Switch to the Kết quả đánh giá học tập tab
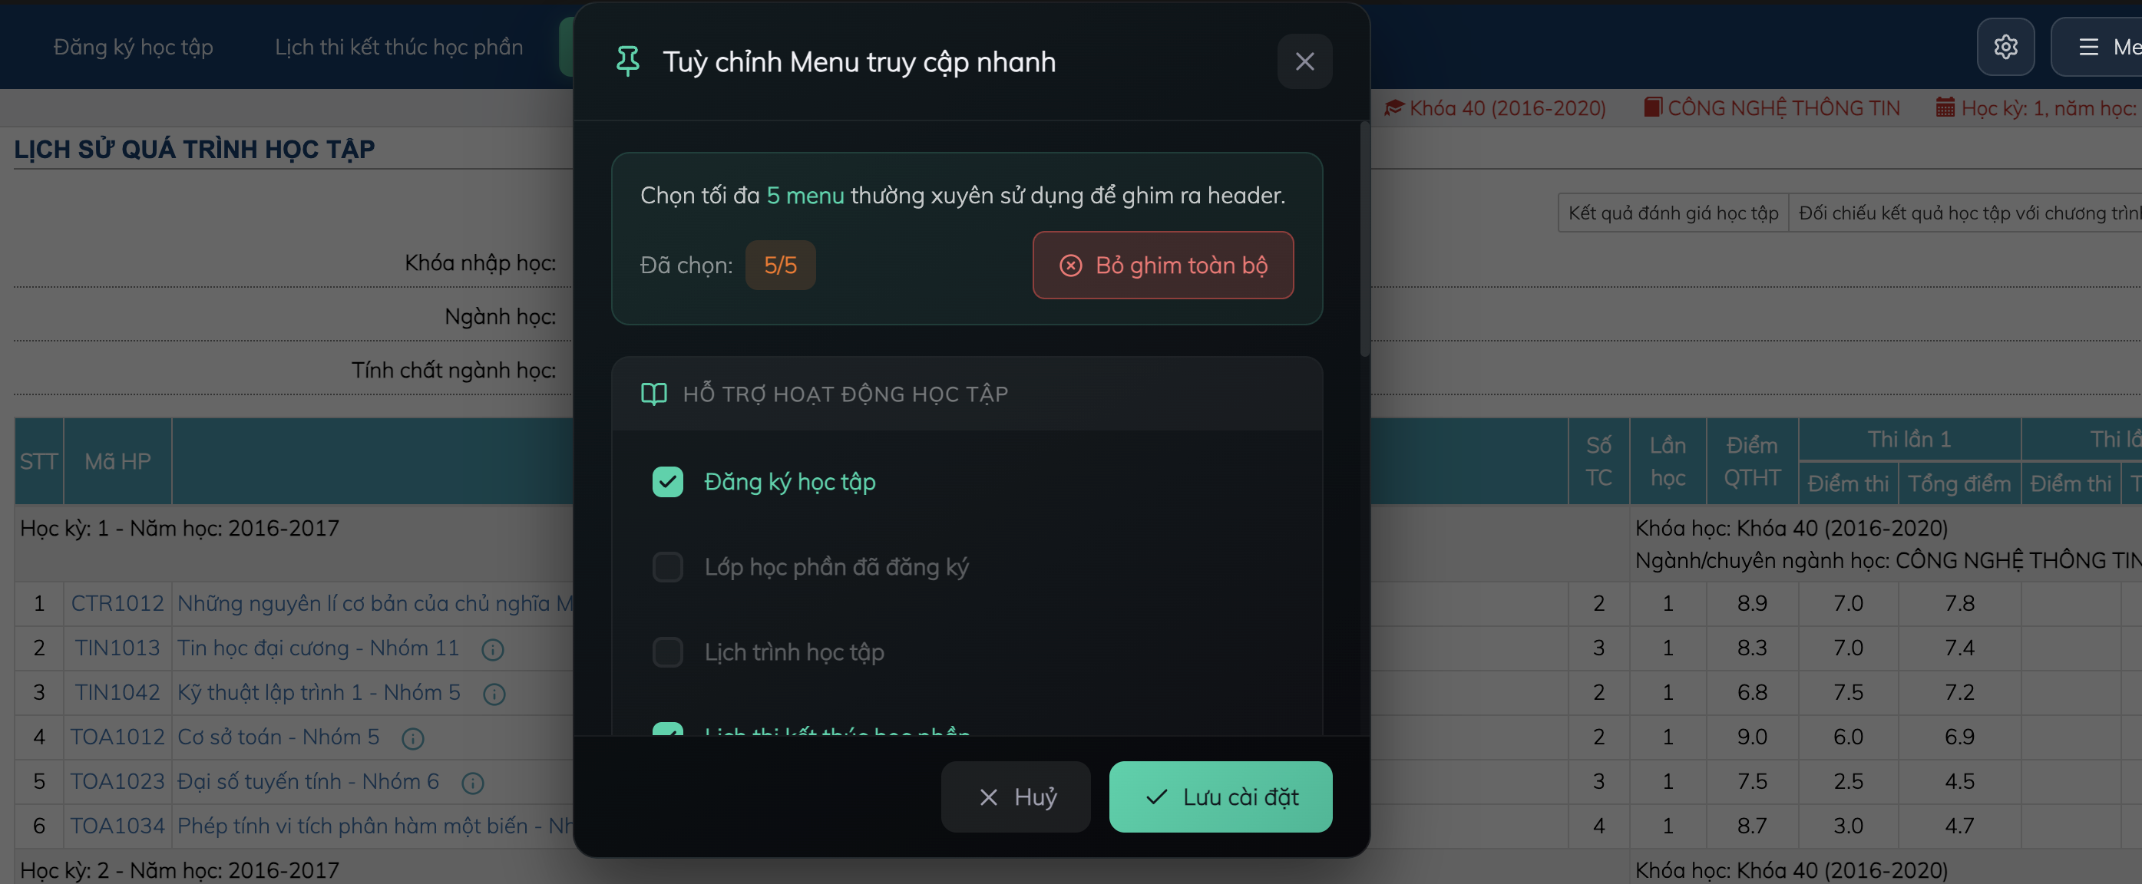The width and height of the screenshot is (2142, 884). (x=1673, y=212)
